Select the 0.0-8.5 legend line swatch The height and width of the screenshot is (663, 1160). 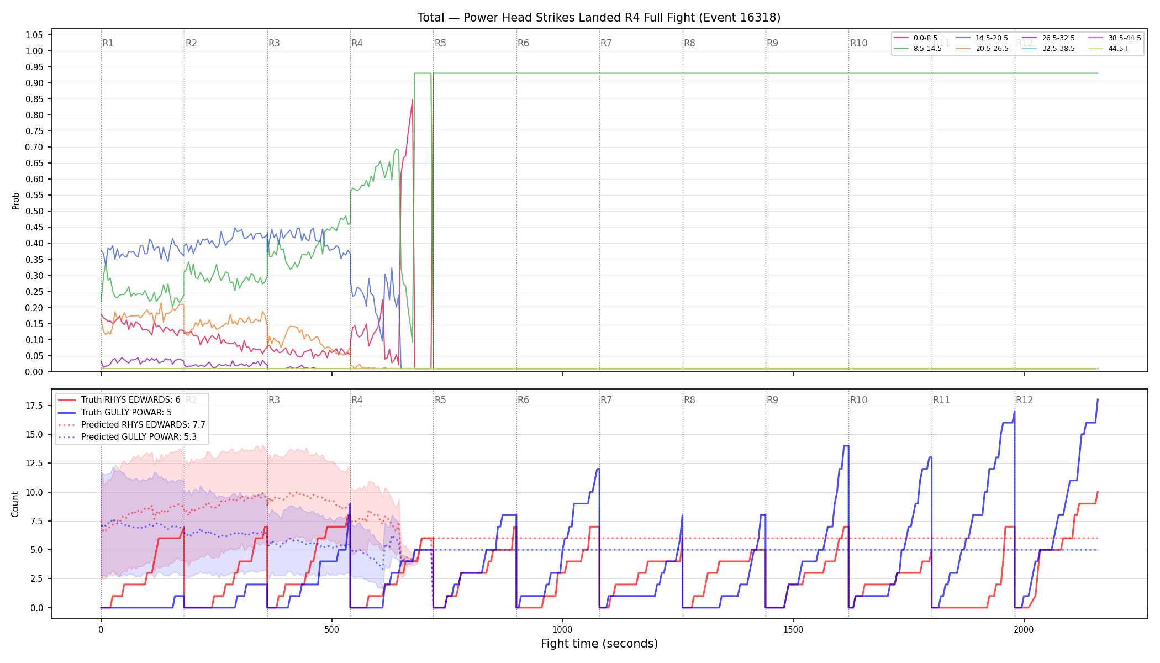click(x=901, y=38)
